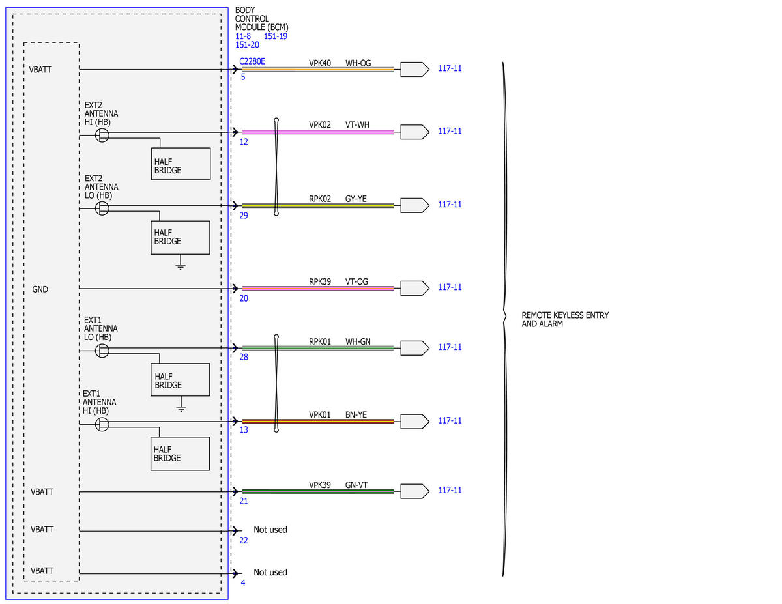Click the "Not used" label at pin 22
This screenshot has height=604, width=782.
coord(270,530)
